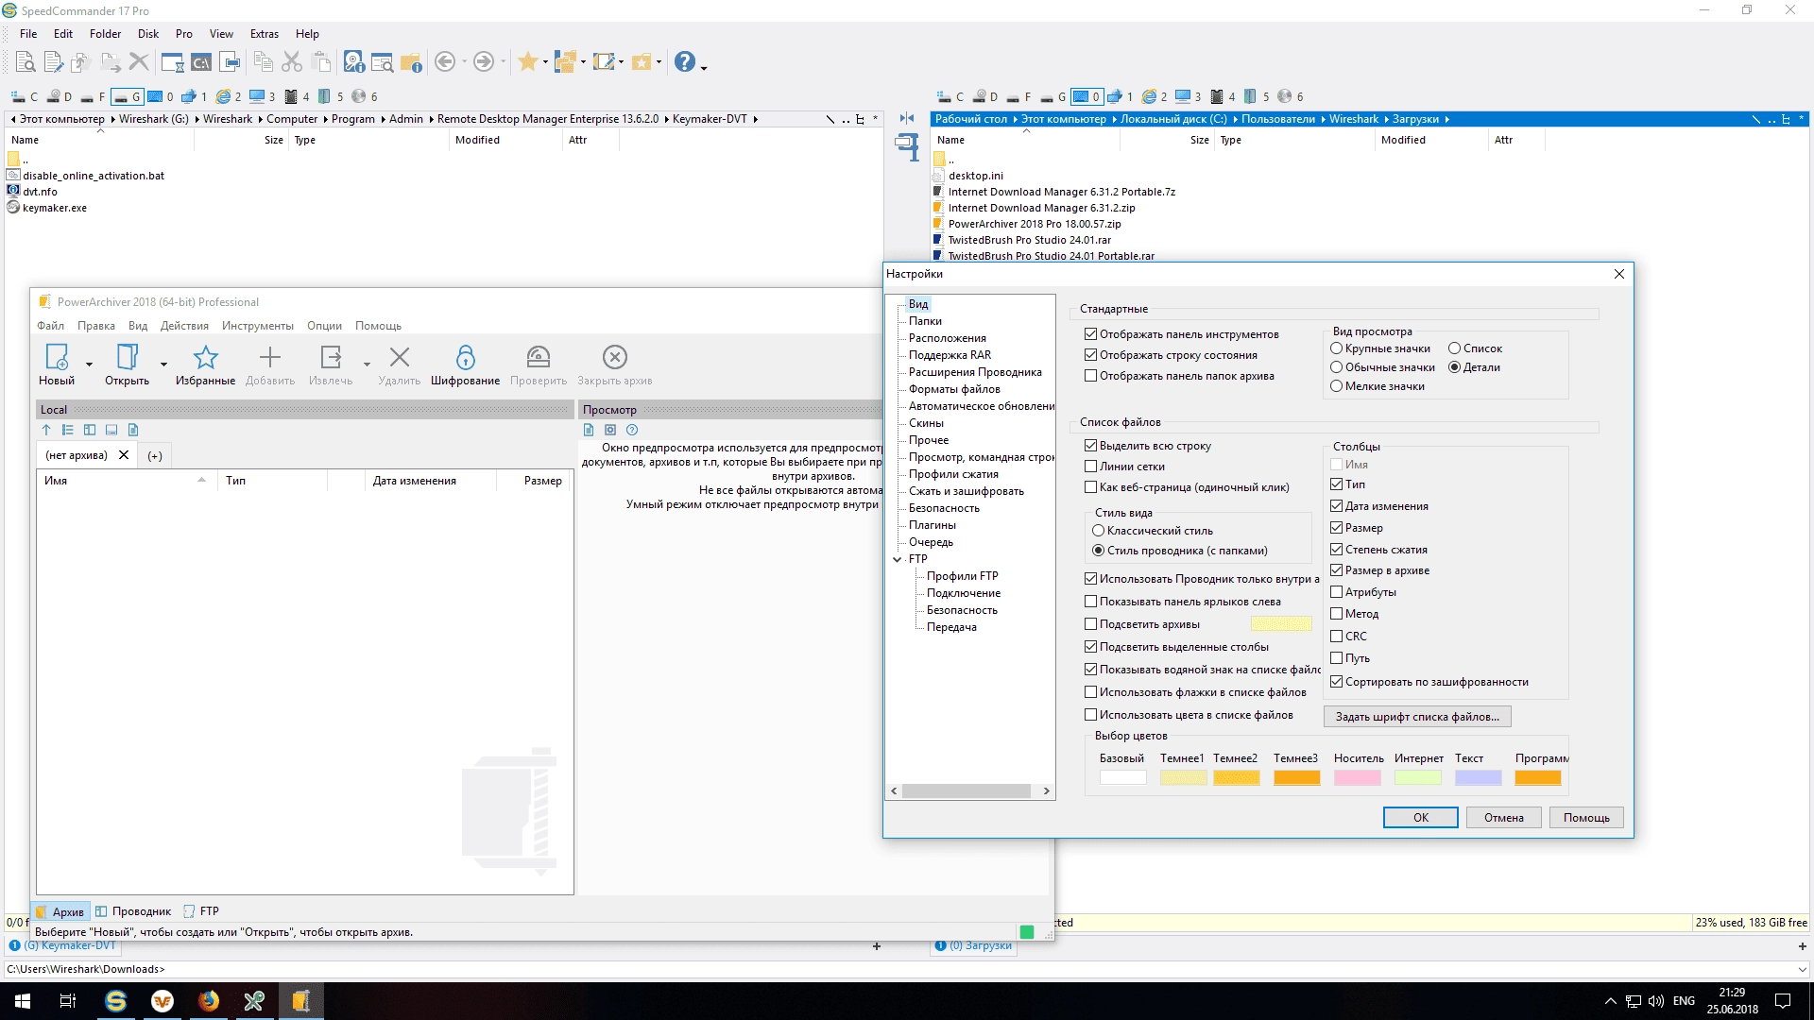Click Task View taskbar icon
1814x1020 pixels.
coord(68,1001)
